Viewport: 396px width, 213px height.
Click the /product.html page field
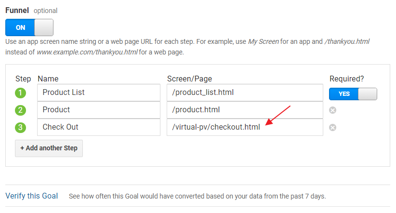pyautogui.click(x=245, y=110)
